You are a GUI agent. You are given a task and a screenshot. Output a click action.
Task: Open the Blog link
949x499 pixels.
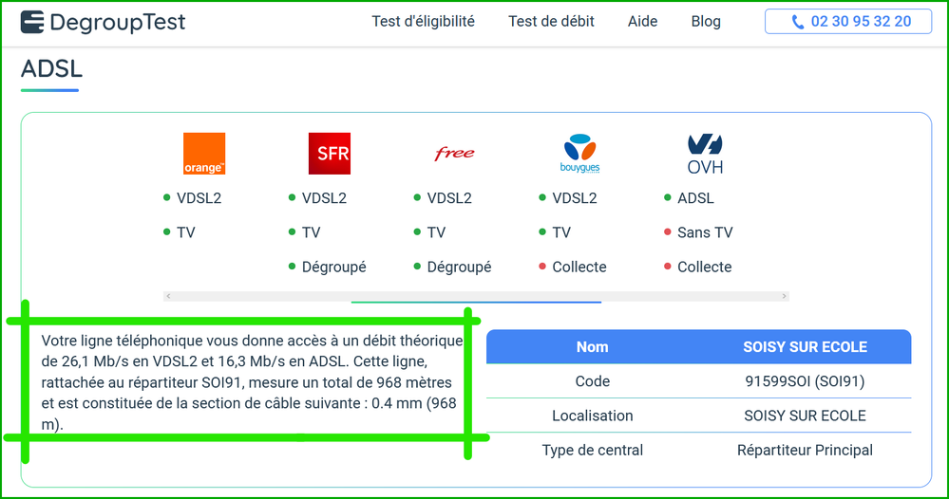pyautogui.click(x=706, y=21)
